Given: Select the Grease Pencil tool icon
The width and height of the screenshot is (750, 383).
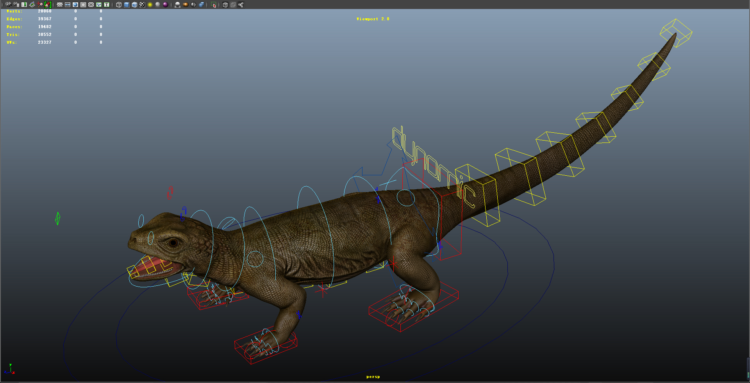Looking at the screenshot, I should [x=47, y=5].
